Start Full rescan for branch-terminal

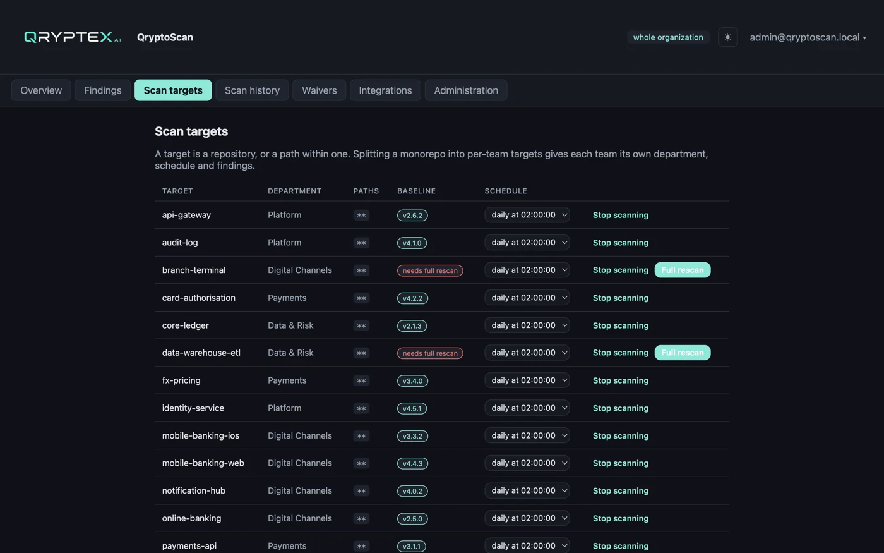coord(682,270)
